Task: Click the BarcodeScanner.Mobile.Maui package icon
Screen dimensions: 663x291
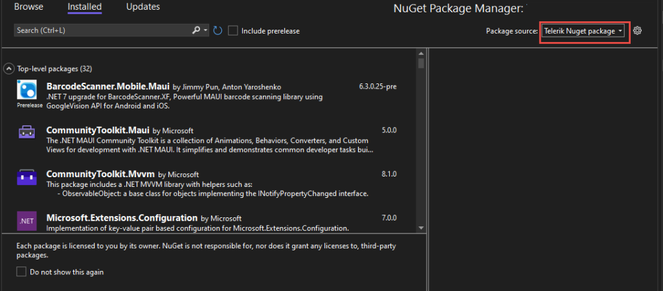Action: point(27,90)
